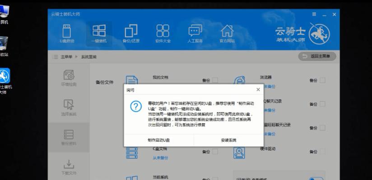Launch the 云骑士装机大师 desktop shortcut
The image size is (372, 180).
tap(5, 81)
